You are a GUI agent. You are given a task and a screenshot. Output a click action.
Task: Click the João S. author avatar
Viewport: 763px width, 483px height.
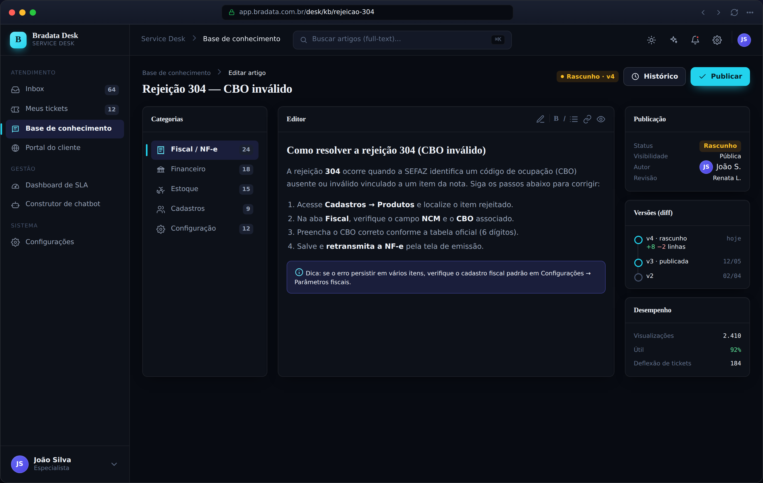pyautogui.click(x=706, y=167)
